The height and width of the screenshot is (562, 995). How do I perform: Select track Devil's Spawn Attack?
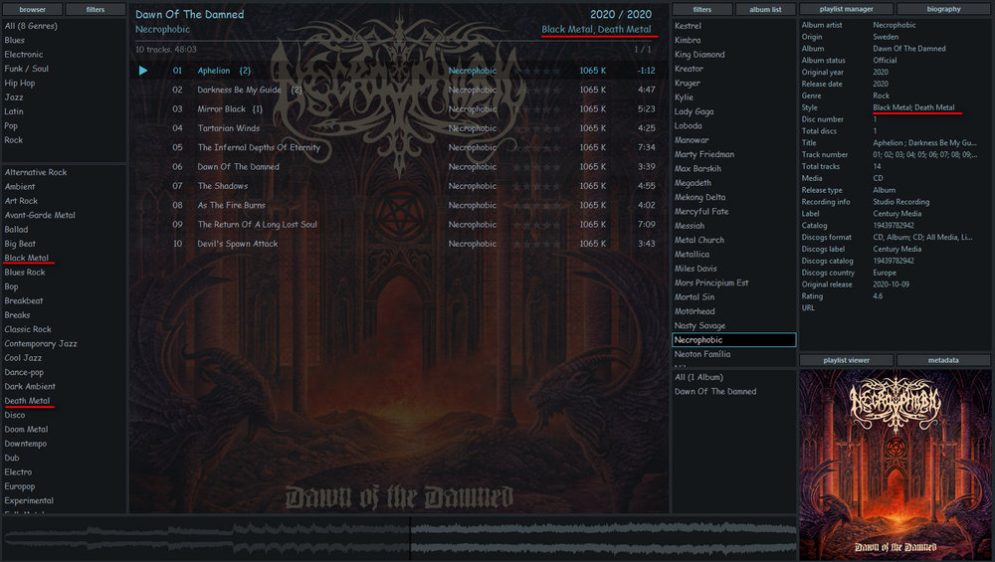pos(400,244)
